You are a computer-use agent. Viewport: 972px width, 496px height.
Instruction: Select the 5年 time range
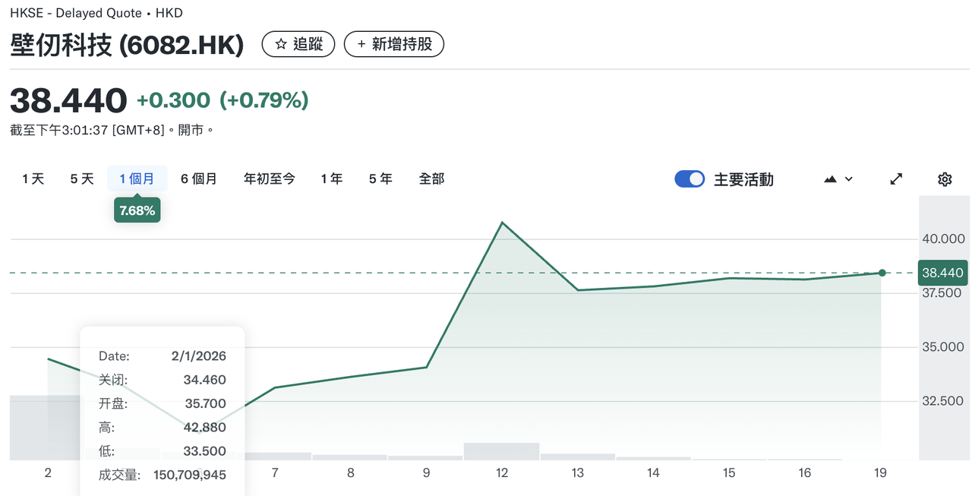pyautogui.click(x=380, y=178)
